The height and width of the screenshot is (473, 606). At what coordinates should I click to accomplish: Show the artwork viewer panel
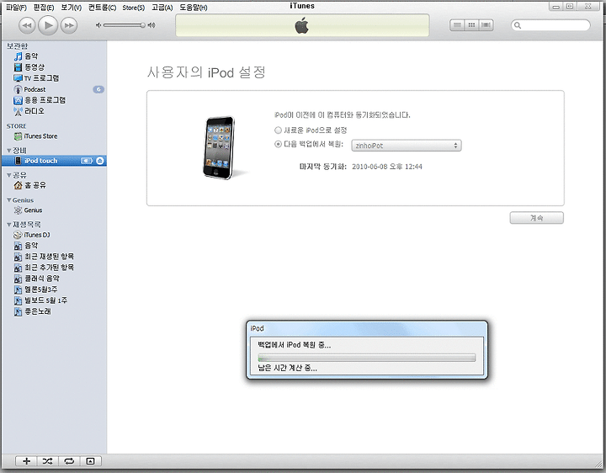point(90,461)
